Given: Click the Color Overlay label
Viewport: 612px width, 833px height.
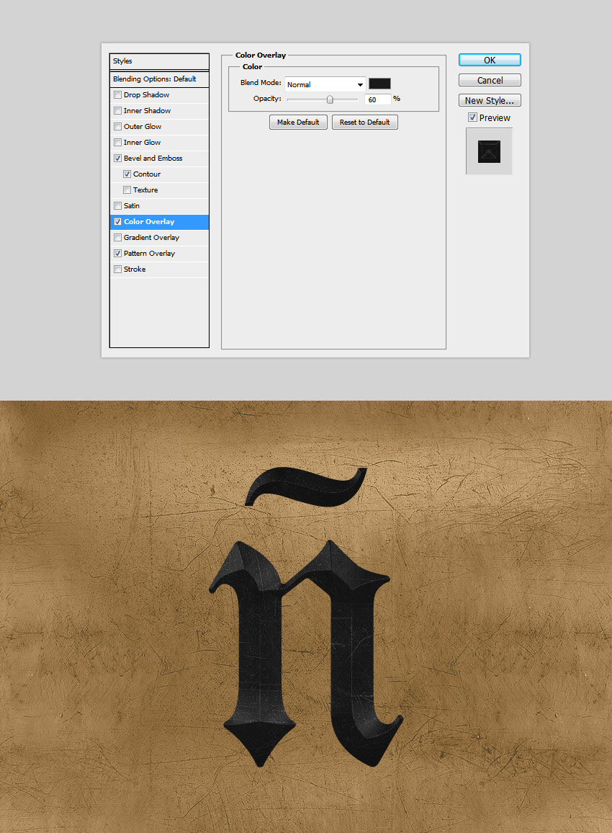Looking at the screenshot, I should pos(149,222).
